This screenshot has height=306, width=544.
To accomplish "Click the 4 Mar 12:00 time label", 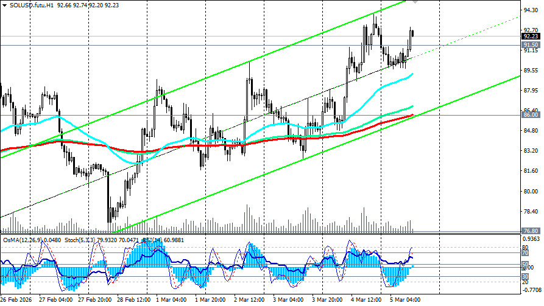I will click(x=366, y=300).
